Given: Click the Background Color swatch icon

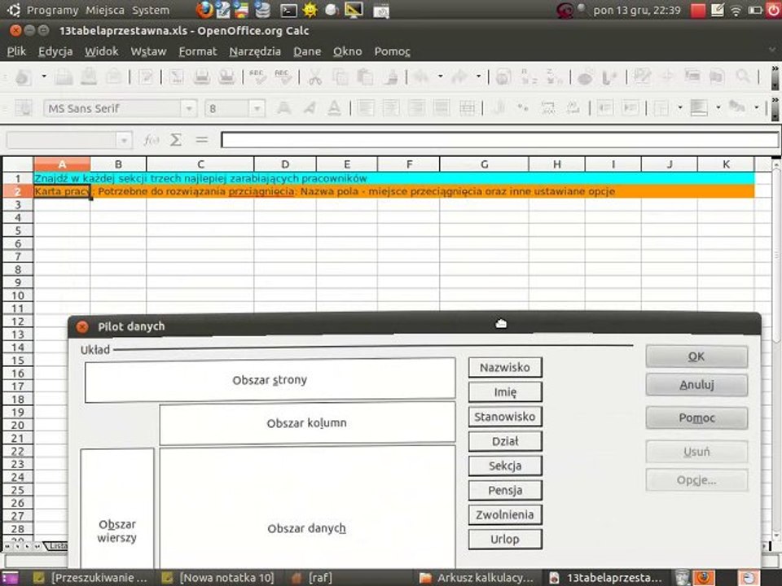Looking at the screenshot, I should (x=699, y=107).
